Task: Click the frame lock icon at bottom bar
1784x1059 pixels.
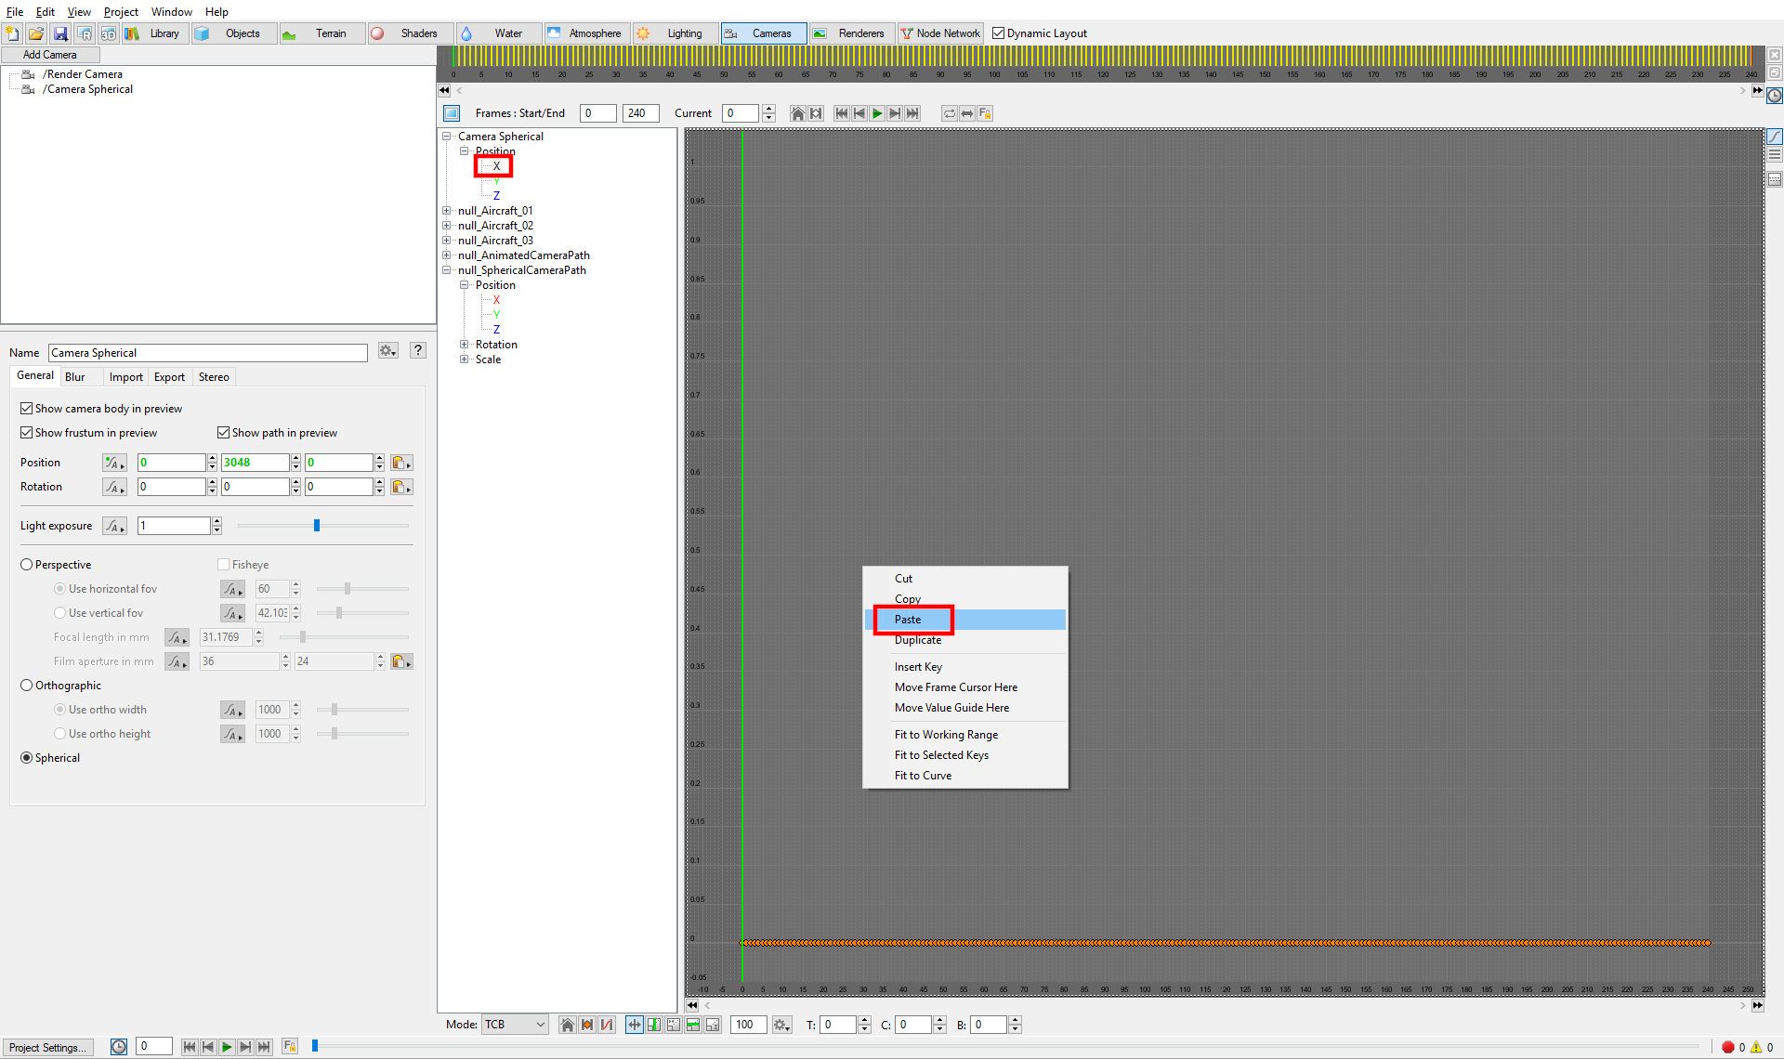Action: coord(290,1047)
